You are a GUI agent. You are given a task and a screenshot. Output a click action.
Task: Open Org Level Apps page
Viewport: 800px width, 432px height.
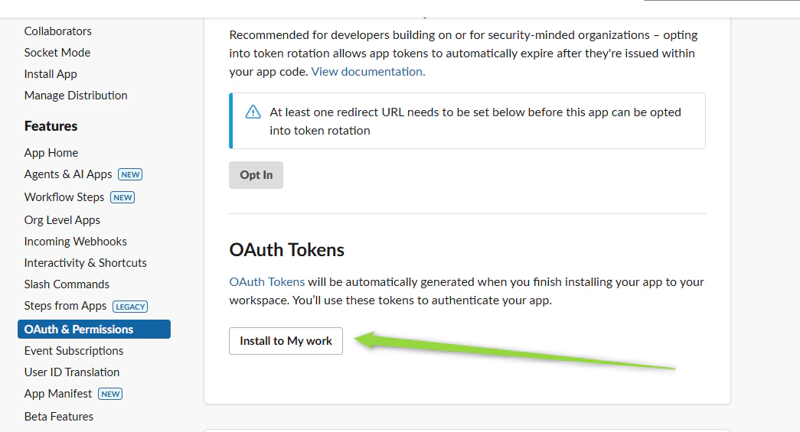click(x=62, y=220)
